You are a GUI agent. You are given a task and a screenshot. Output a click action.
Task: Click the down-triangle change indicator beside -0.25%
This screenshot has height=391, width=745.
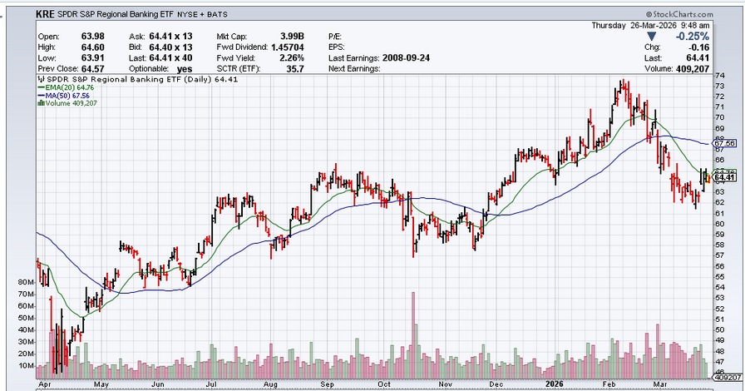[x=651, y=37]
